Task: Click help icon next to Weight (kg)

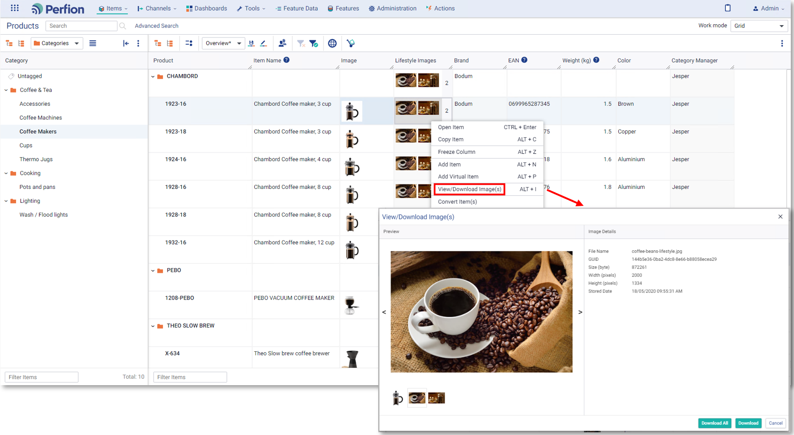Action: point(596,60)
